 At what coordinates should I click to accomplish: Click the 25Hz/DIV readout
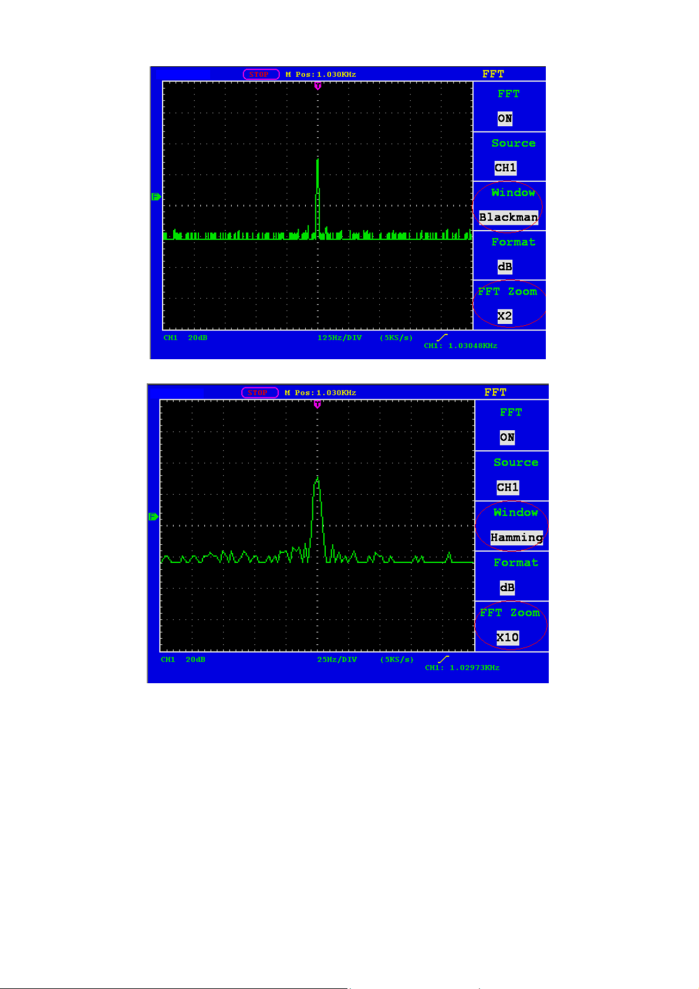click(x=337, y=660)
